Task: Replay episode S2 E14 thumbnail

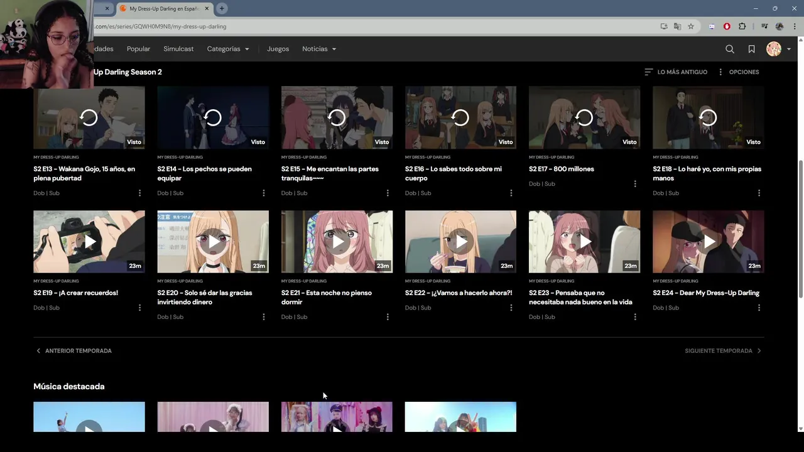Action: 213,117
